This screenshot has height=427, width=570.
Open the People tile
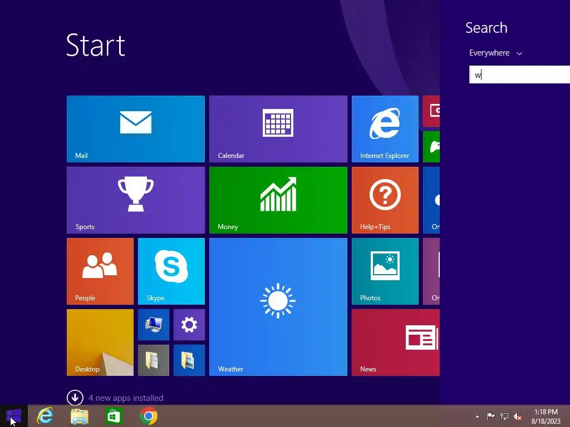100,271
